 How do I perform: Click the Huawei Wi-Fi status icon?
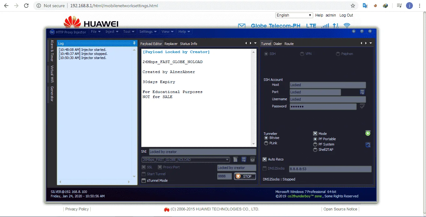pyautogui.click(x=347, y=26)
